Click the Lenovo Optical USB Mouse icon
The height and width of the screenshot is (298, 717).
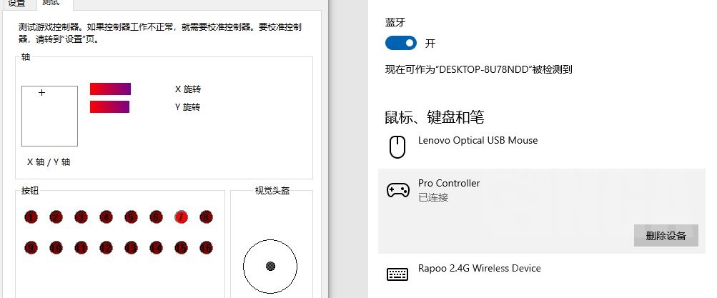[x=397, y=147]
